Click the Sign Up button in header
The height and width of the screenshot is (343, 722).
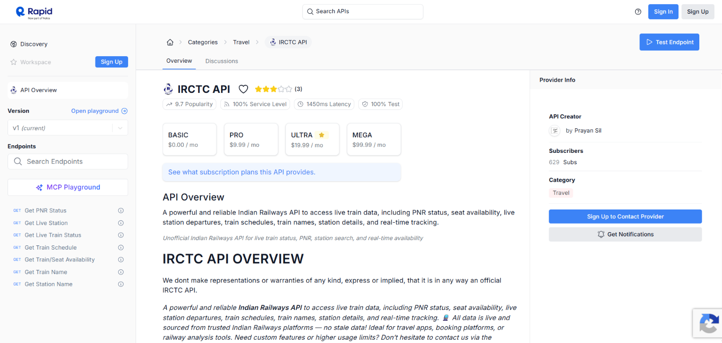(x=698, y=12)
